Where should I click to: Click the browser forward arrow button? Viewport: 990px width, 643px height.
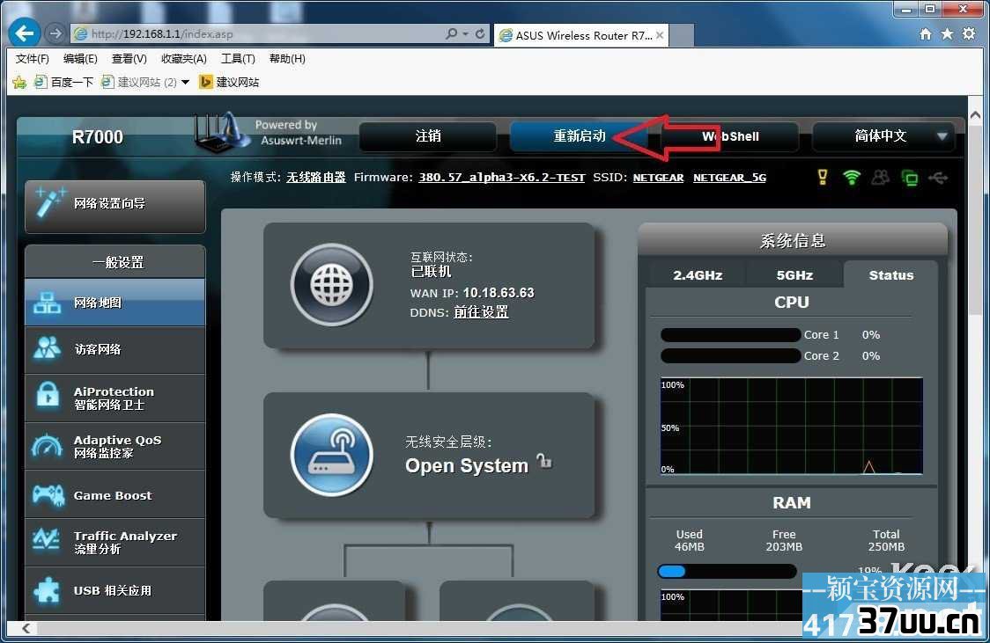click(55, 33)
